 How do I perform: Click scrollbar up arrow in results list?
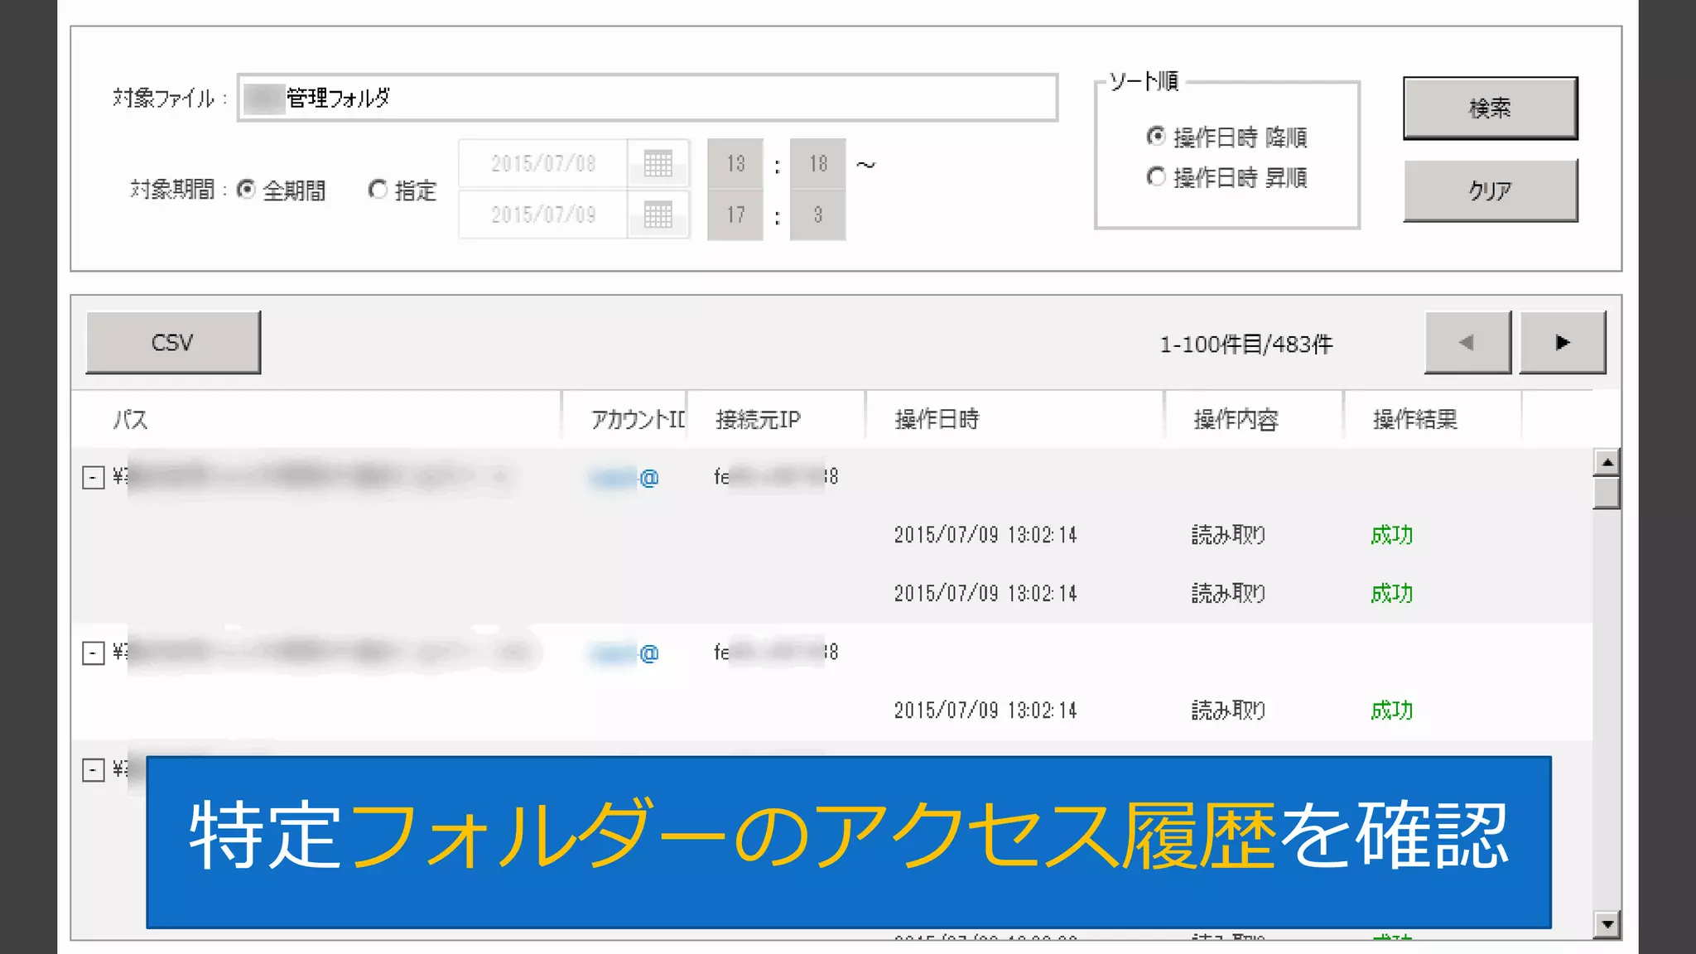1607,462
